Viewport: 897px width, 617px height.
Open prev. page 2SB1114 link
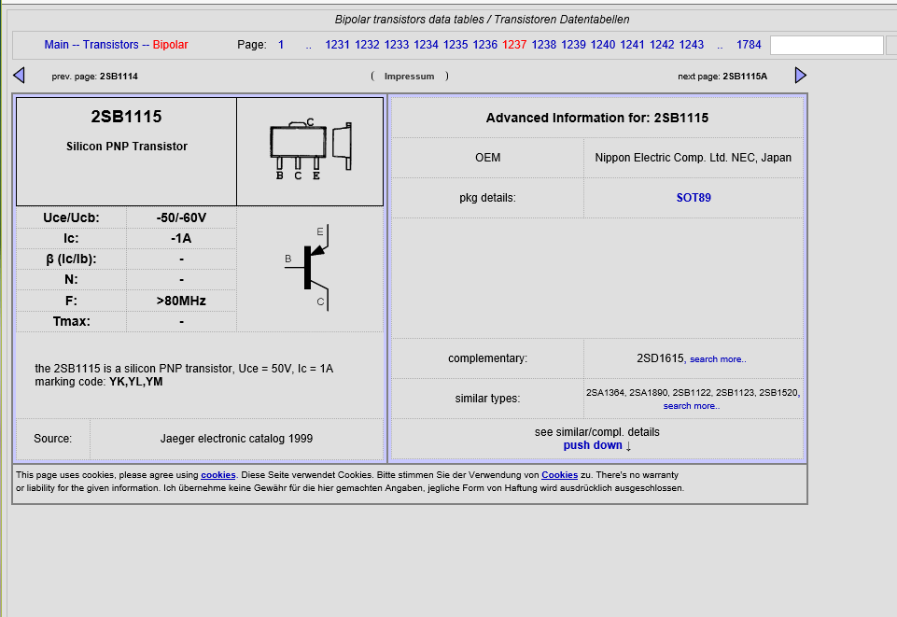coord(119,76)
